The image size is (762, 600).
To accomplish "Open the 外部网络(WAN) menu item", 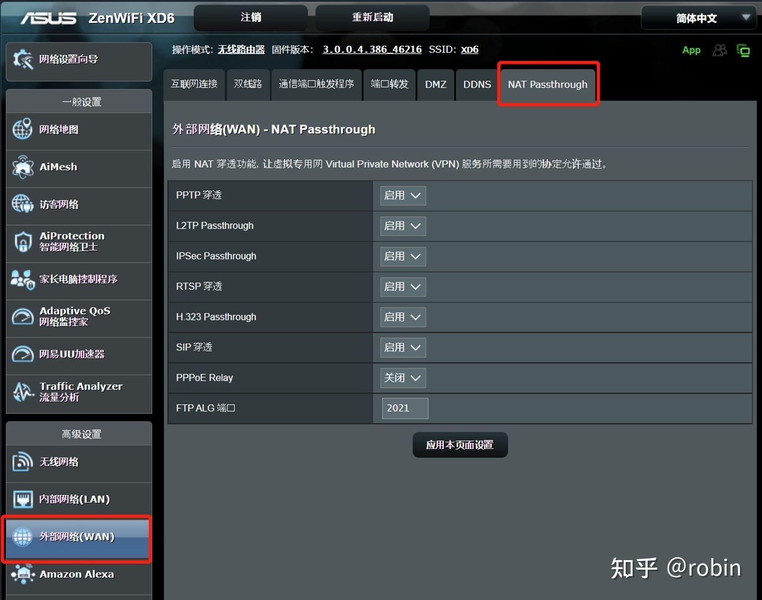I will click(78, 538).
